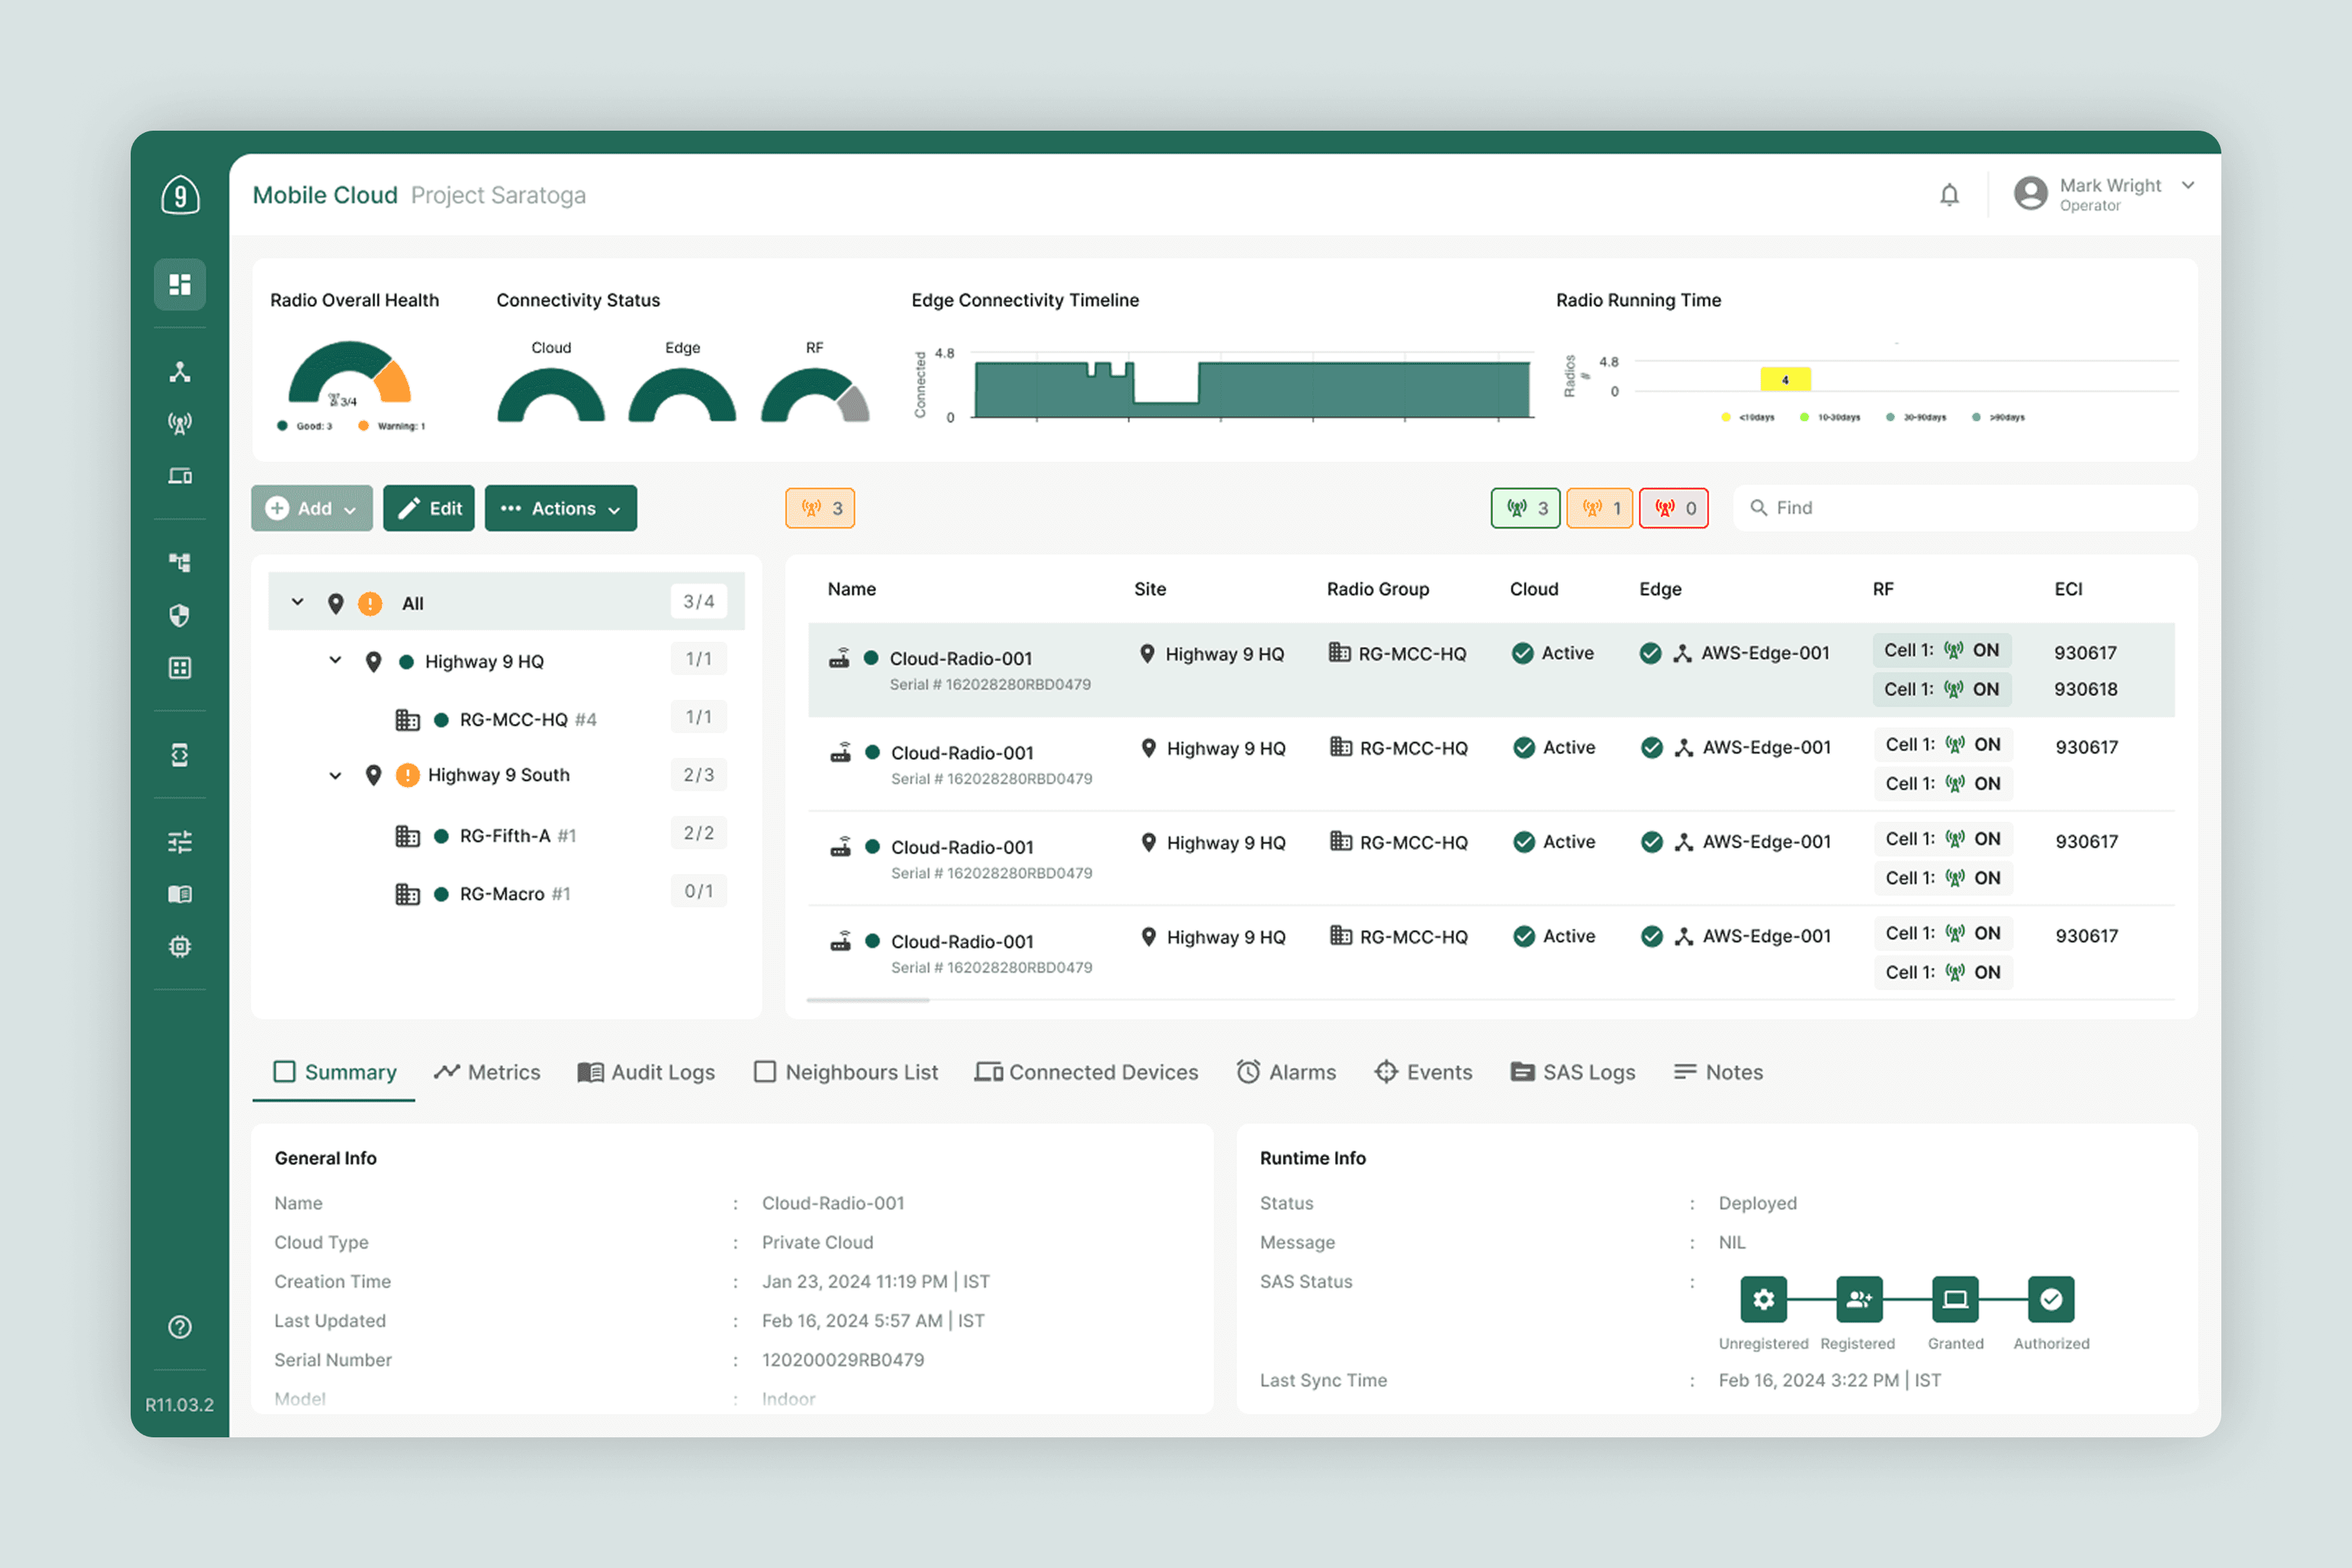Click the Authorized SAS status icon
The height and width of the screenshot is (1568, 2352).
(x=2050, y=1299)
